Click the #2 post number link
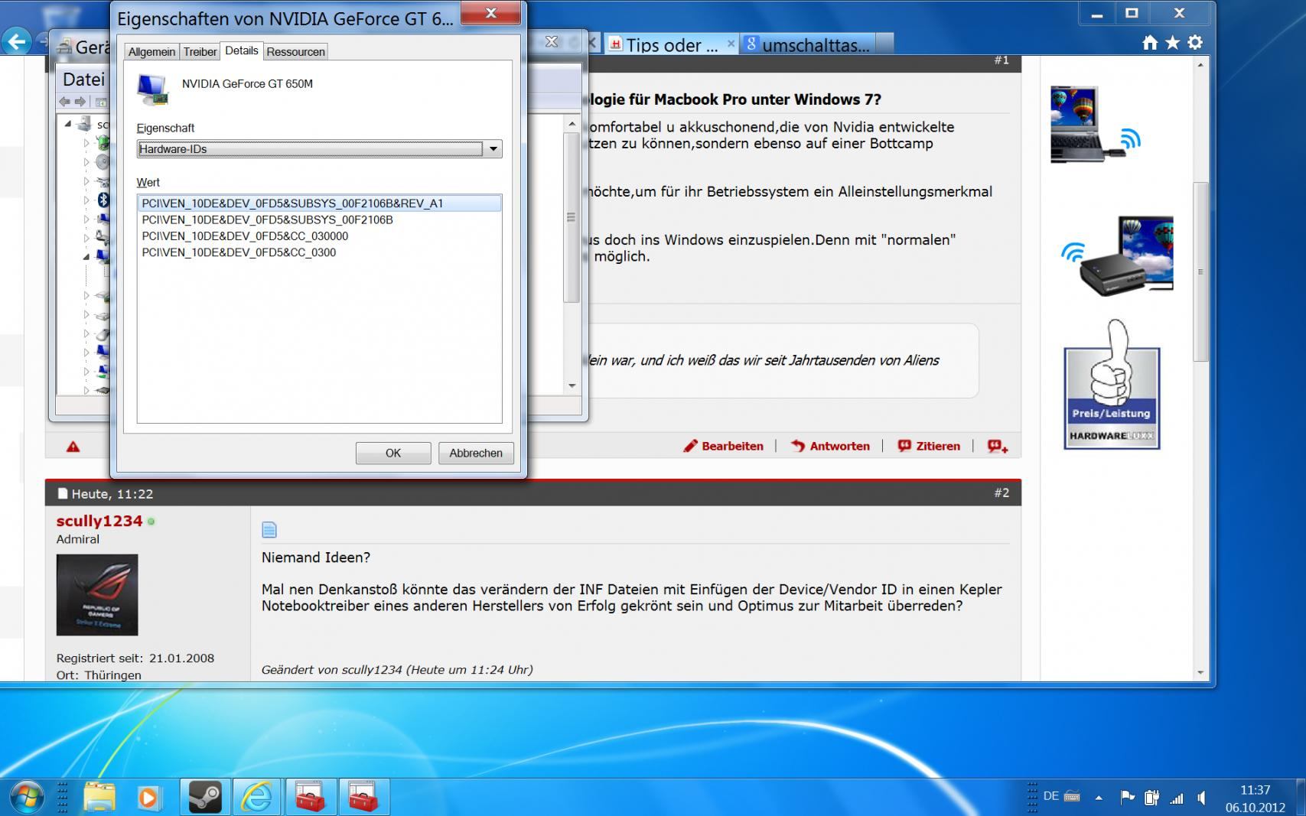This screenshot has width=1306, height=816. tap(1001, 493)
